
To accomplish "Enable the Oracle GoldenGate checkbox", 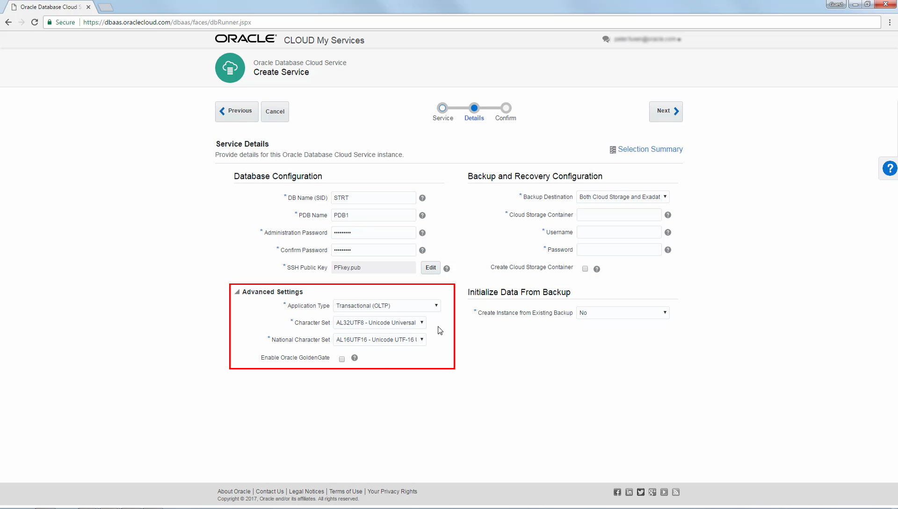I will tap(342, 359).
